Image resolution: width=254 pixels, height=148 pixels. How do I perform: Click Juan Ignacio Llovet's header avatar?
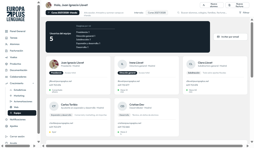pos(49,5)
